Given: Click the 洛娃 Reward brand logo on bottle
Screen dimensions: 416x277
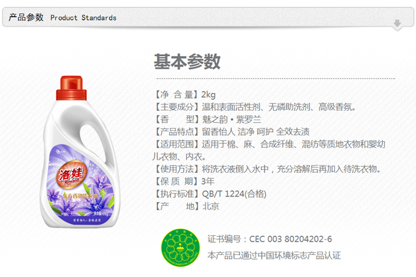Looking at the screenshot, I should point(71,175).
